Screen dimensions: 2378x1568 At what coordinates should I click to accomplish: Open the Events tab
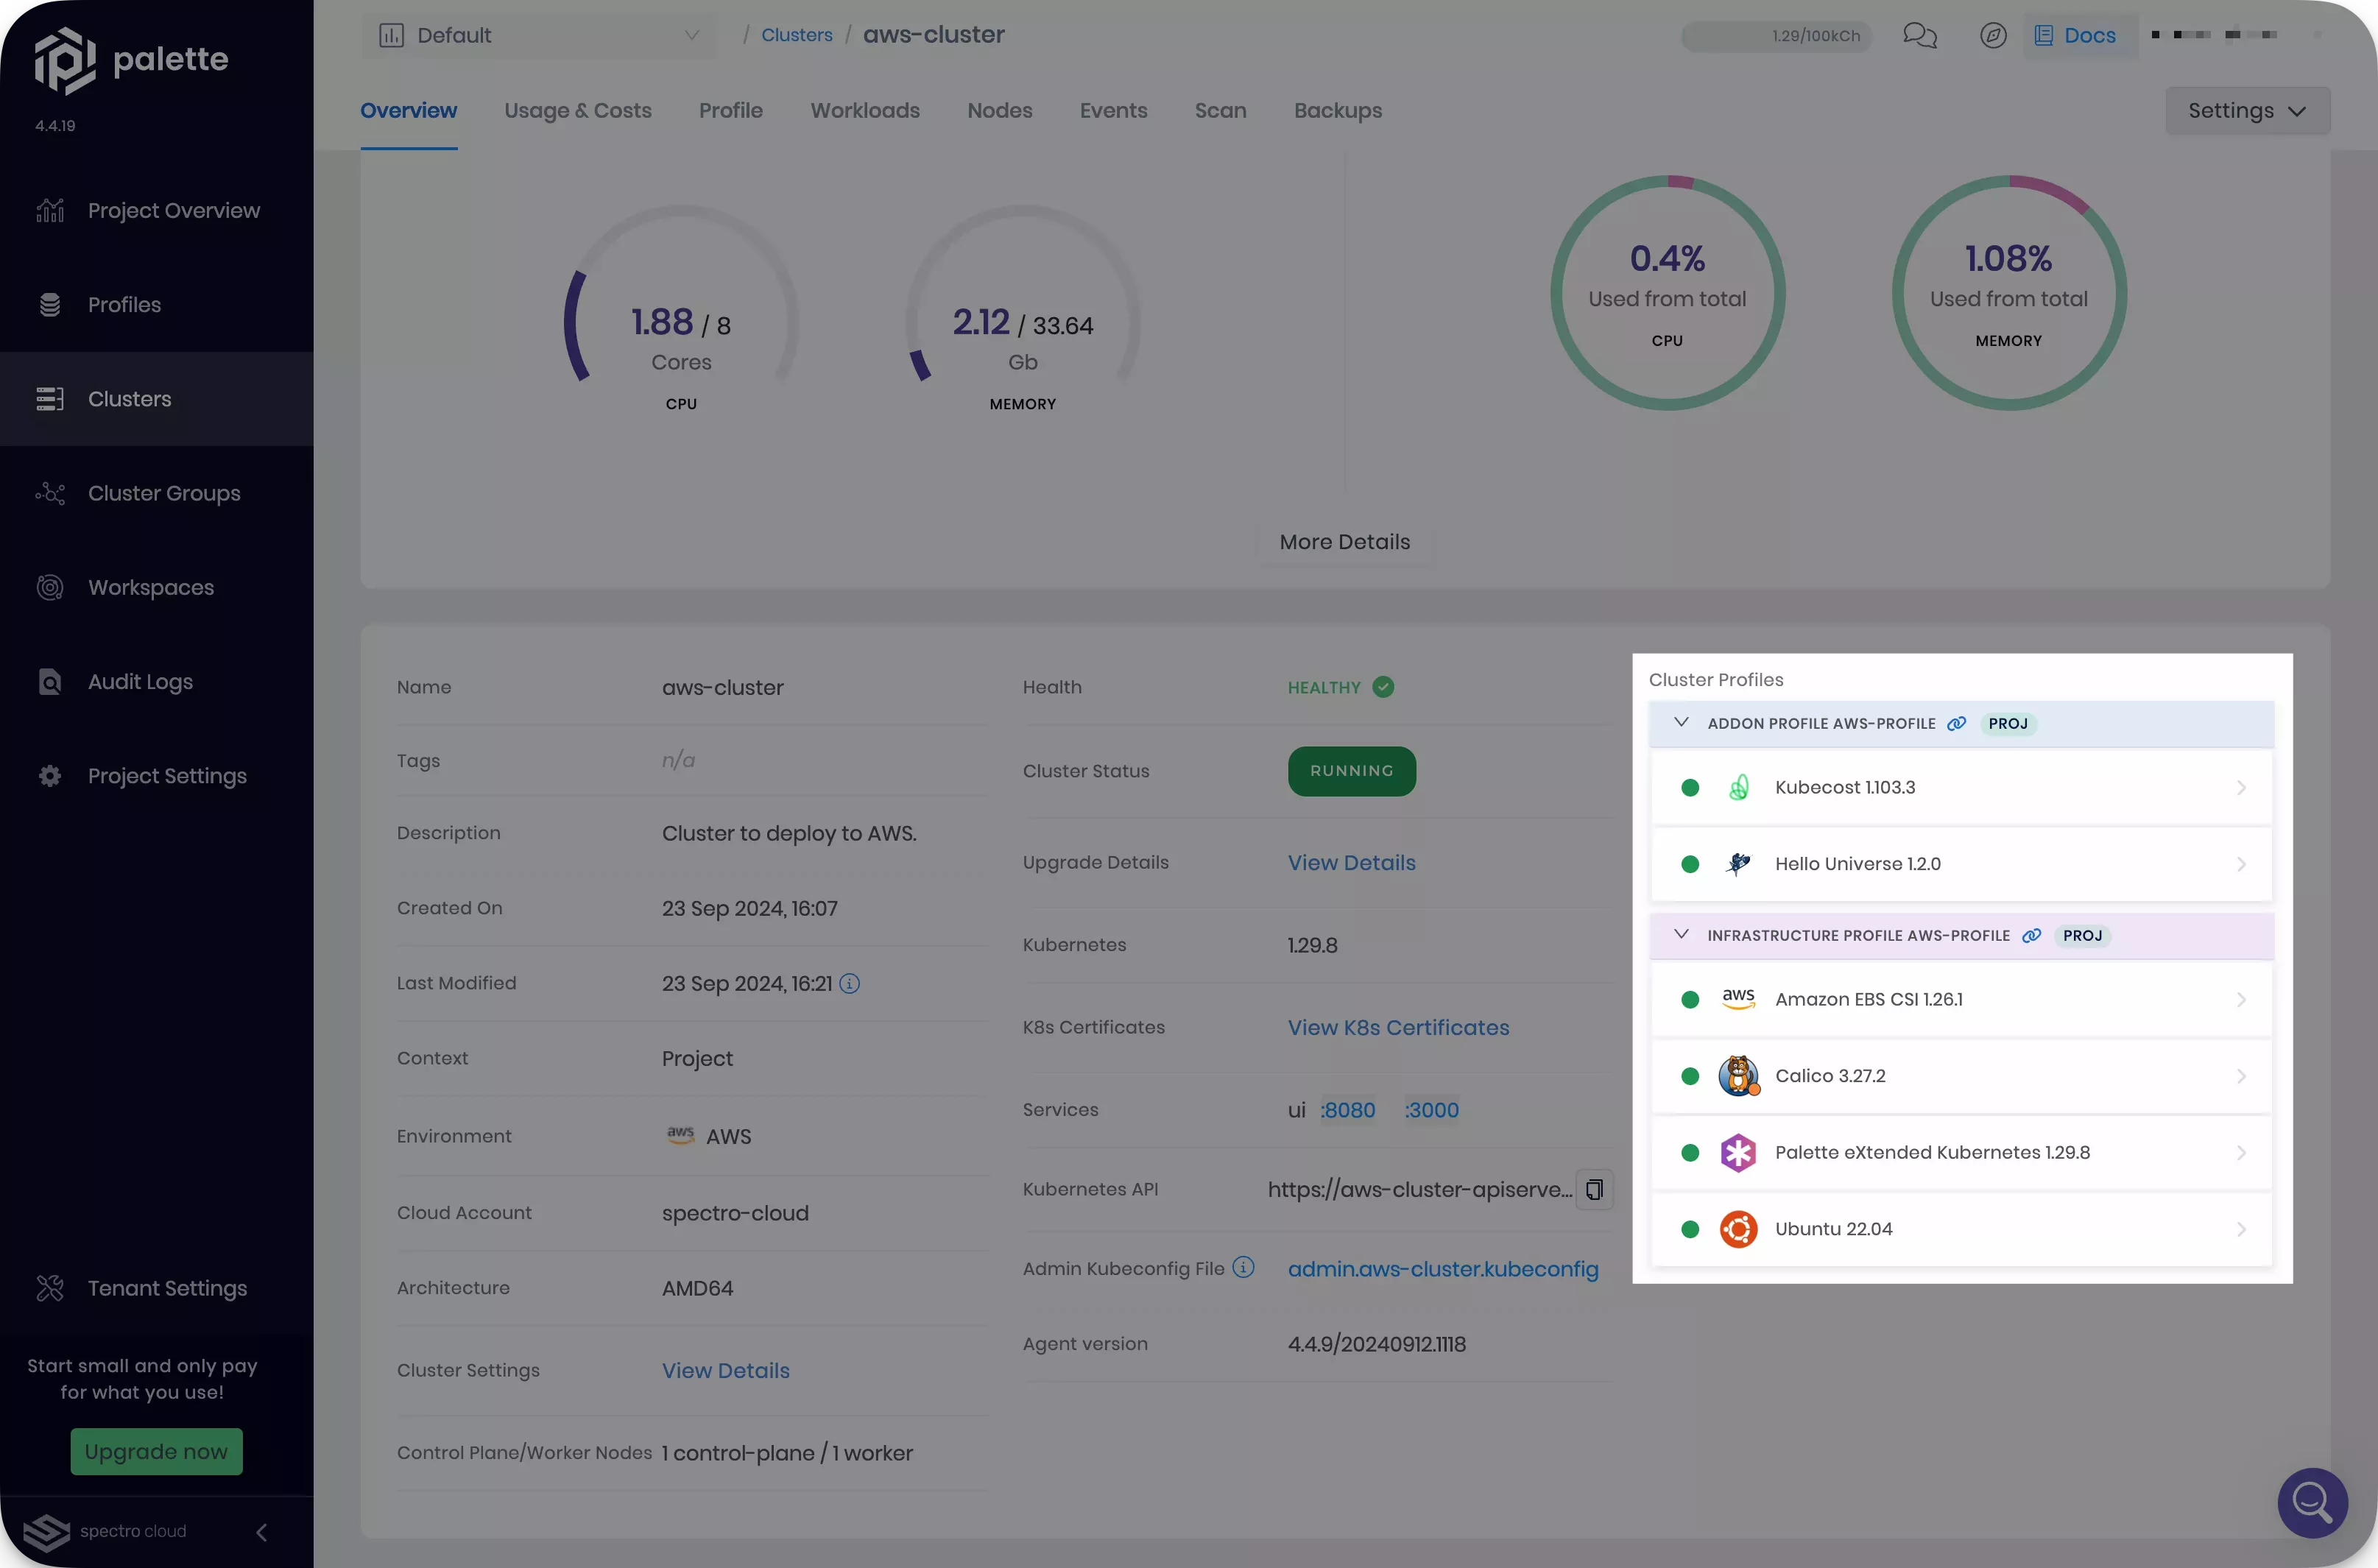(x=1113, y=110)
